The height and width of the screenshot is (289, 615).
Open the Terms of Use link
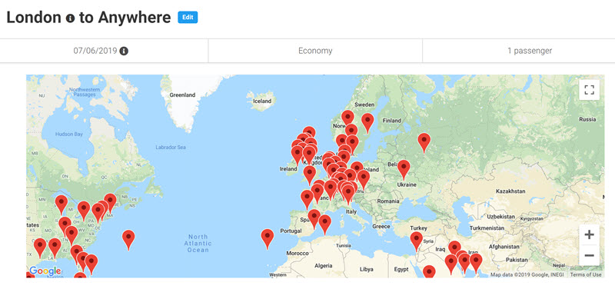point(586,274)
